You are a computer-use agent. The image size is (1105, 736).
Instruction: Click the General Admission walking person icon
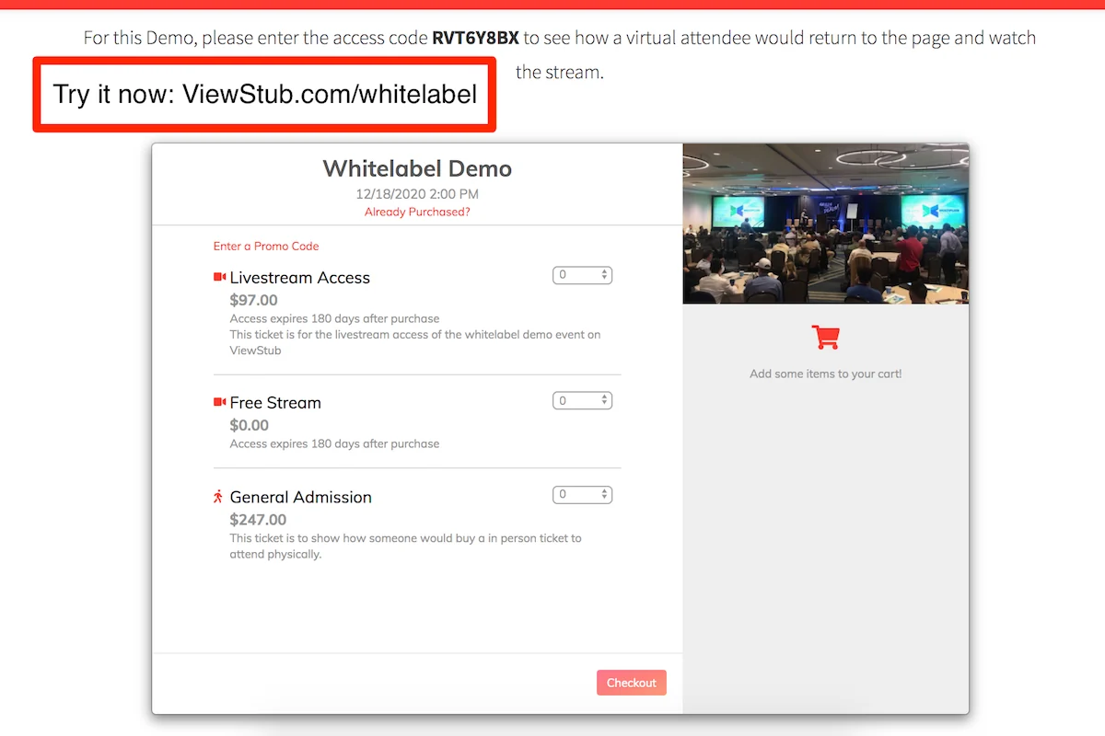(218, 497)
